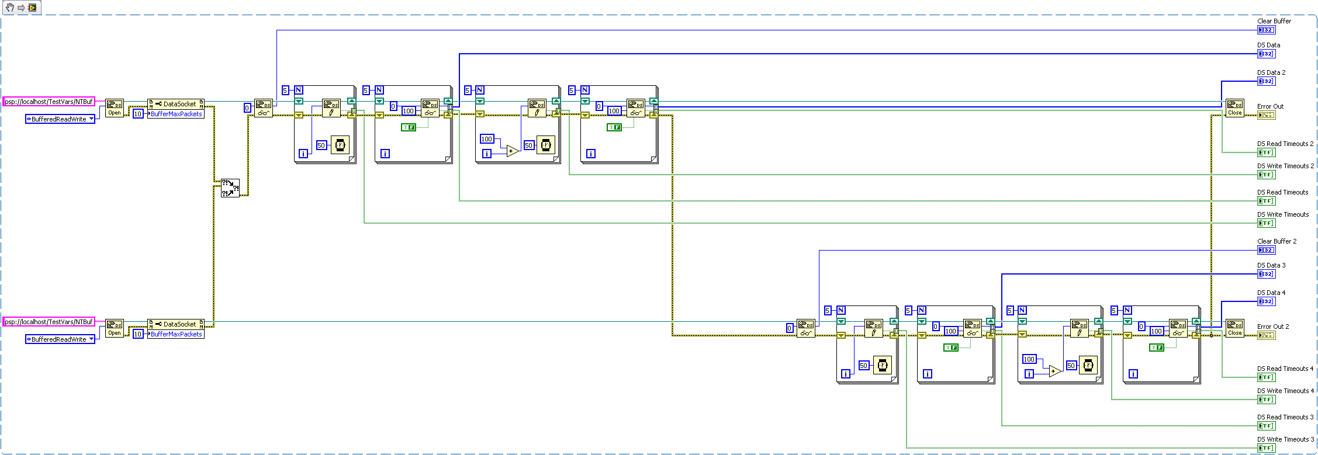Select the DataSocket Open node in the bottom chain

tap(115, 328)
